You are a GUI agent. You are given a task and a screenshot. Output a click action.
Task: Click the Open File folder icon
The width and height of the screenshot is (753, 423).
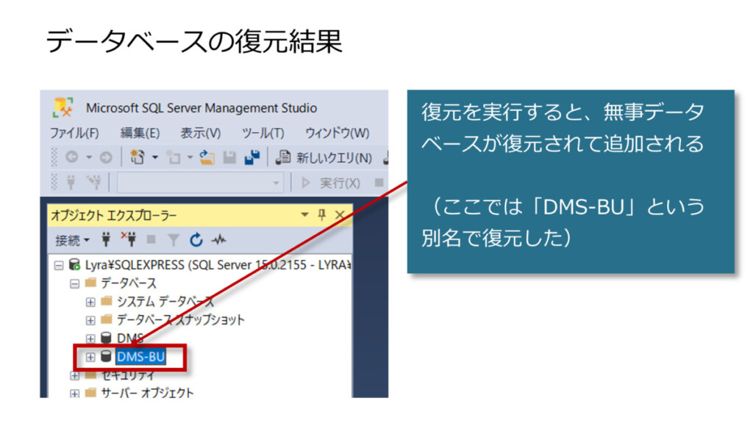pyautogui.click(x=206, y=157)
